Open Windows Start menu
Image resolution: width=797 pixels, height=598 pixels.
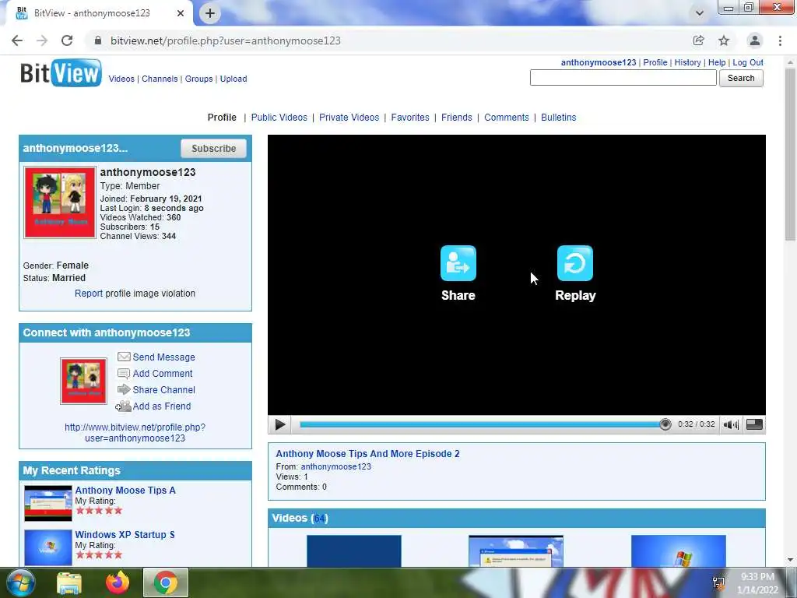[21, 582]
